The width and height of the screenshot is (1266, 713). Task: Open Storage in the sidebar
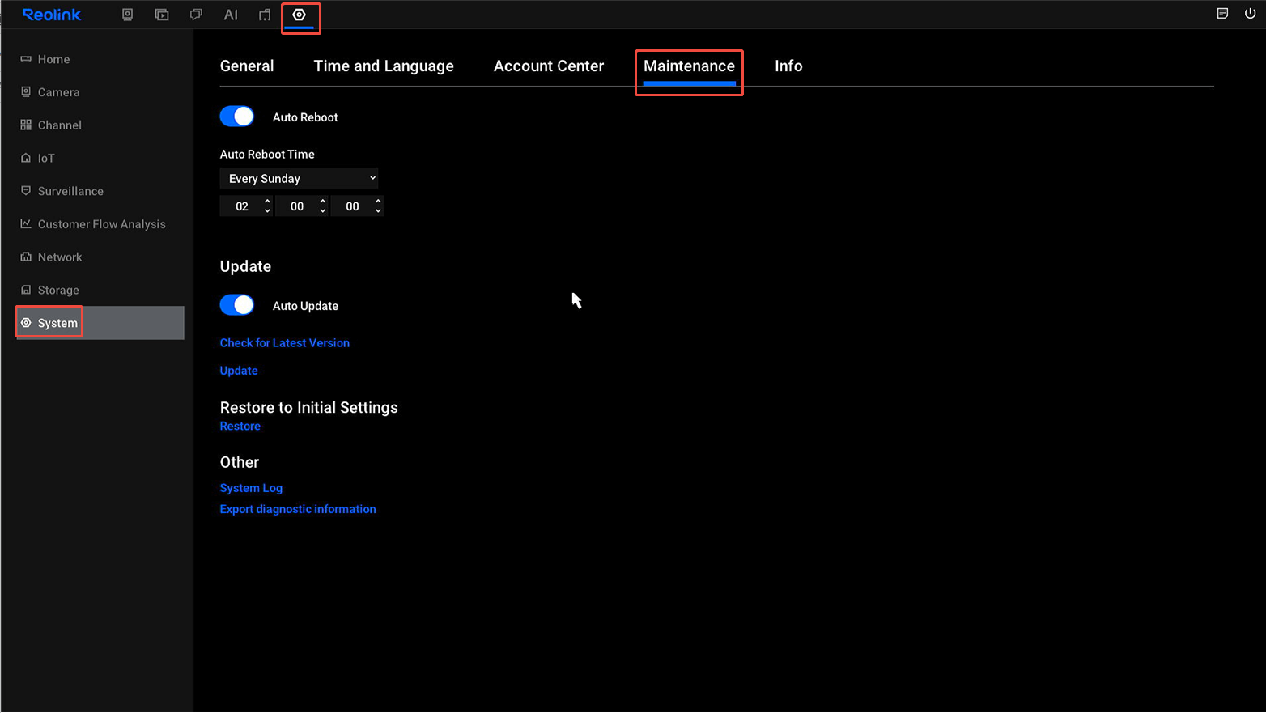pyautogui.click(x=58, y=290)
